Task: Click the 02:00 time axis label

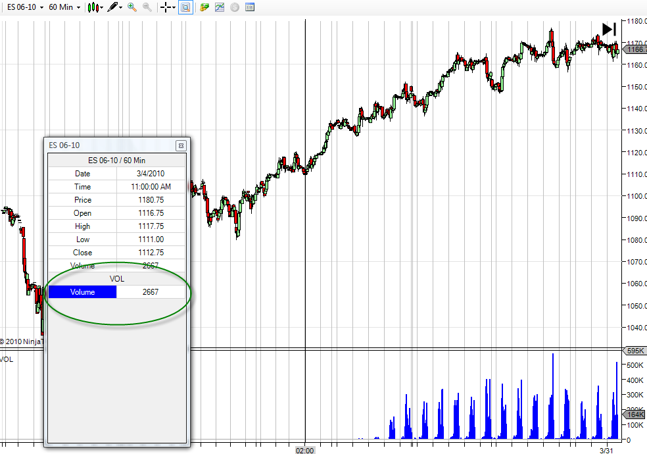Action: click(304, 450)
